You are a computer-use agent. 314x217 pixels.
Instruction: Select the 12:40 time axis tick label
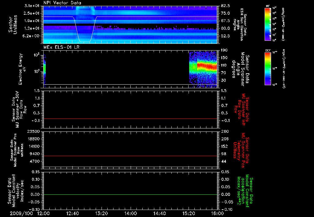coord(72,213)
